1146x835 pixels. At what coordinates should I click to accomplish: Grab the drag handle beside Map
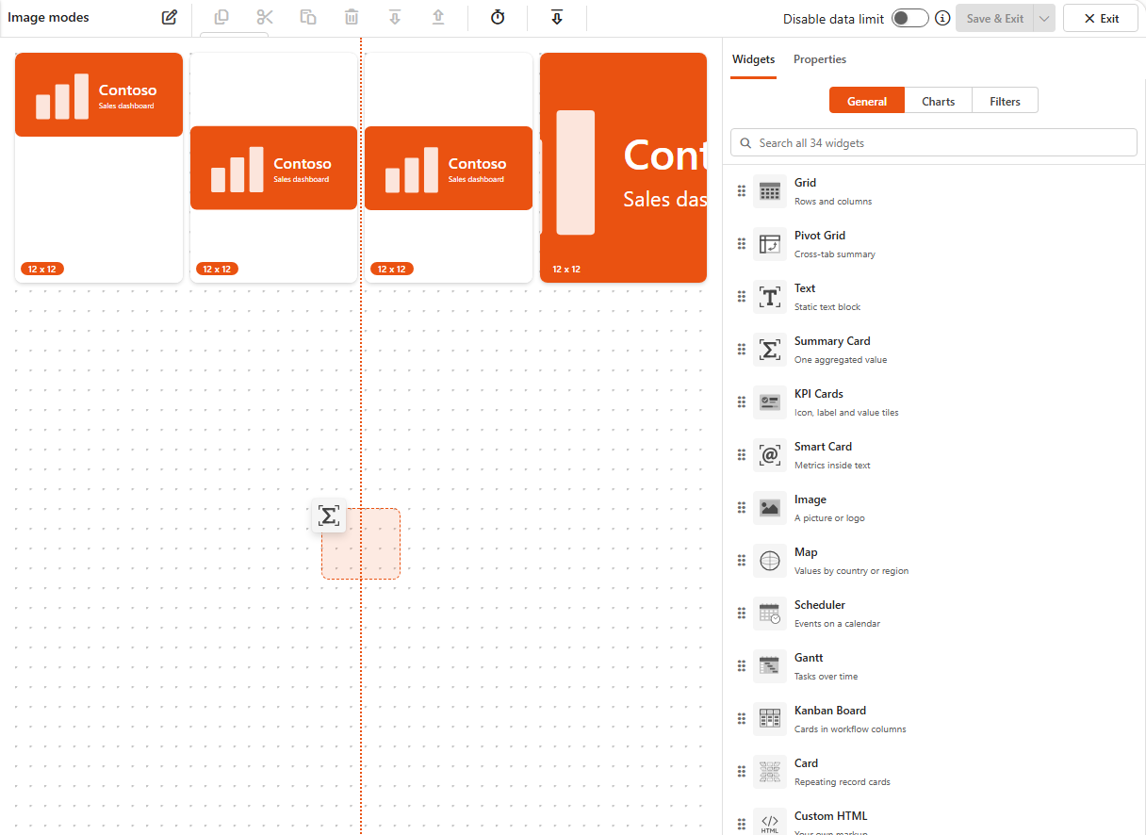(742, 561)
